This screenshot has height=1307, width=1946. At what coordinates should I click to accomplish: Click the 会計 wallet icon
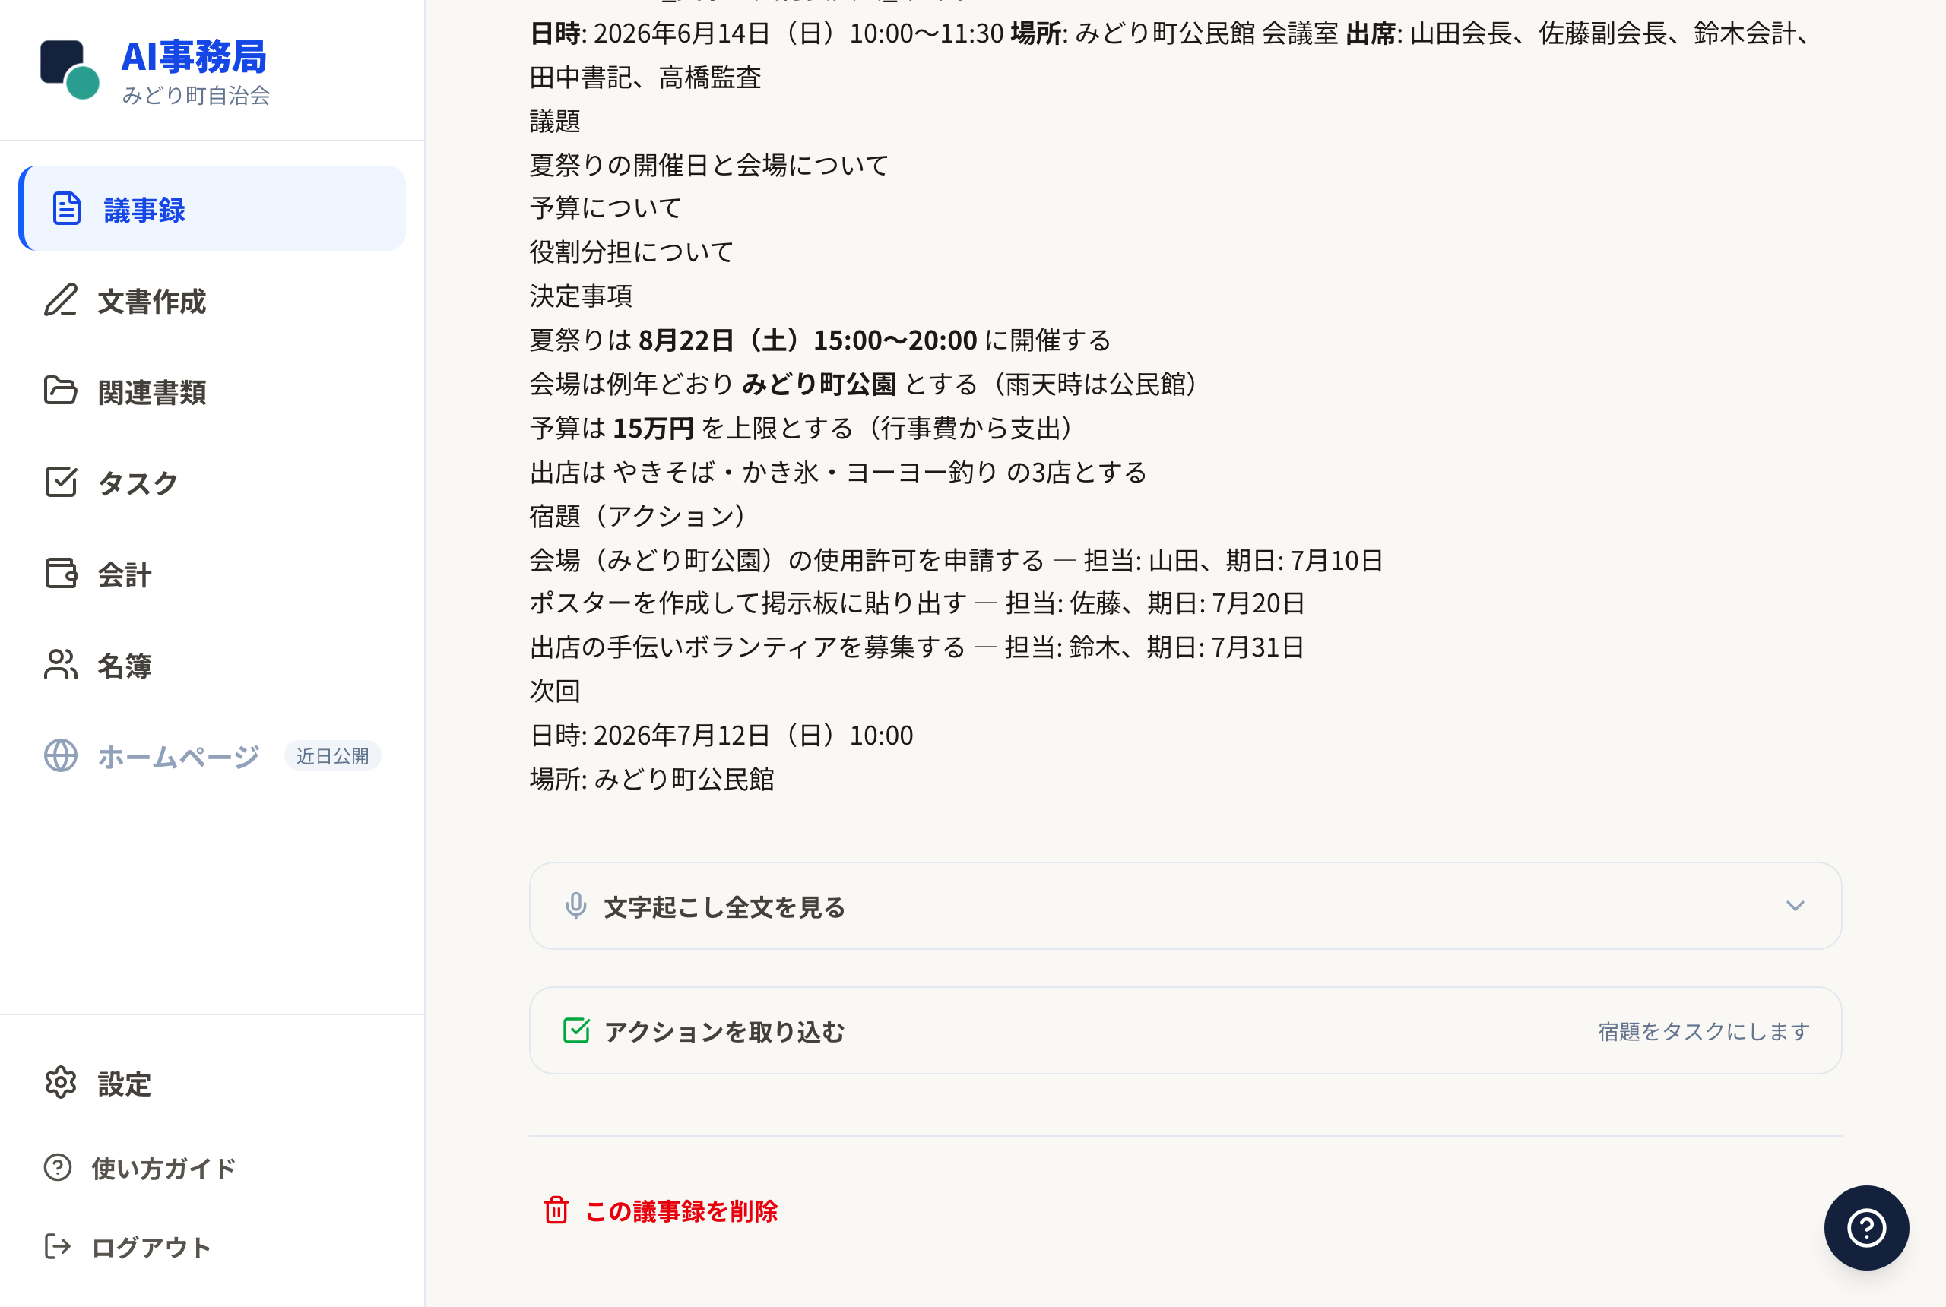tap(61, 574)
